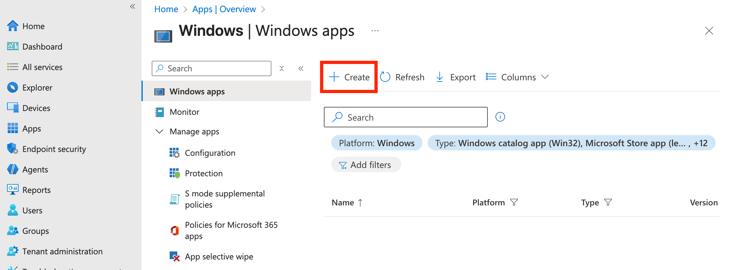
Task: Open the Users person icon
Action: coord(13,210)
